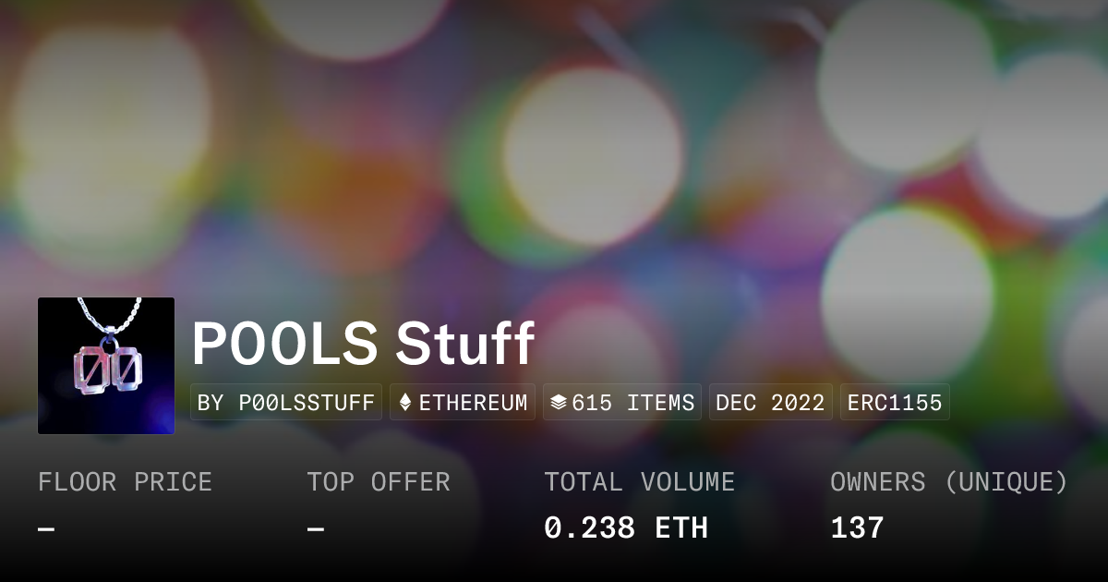
Task: Click the ERC1155 token standard badge
Action: [895, 403]
